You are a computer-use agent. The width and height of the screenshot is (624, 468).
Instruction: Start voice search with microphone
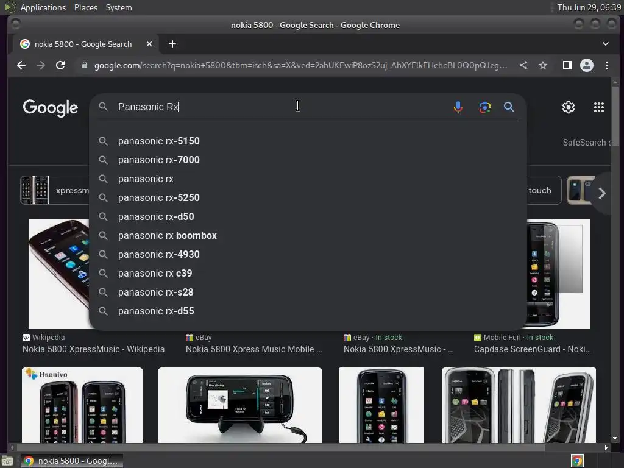(458, 107)
